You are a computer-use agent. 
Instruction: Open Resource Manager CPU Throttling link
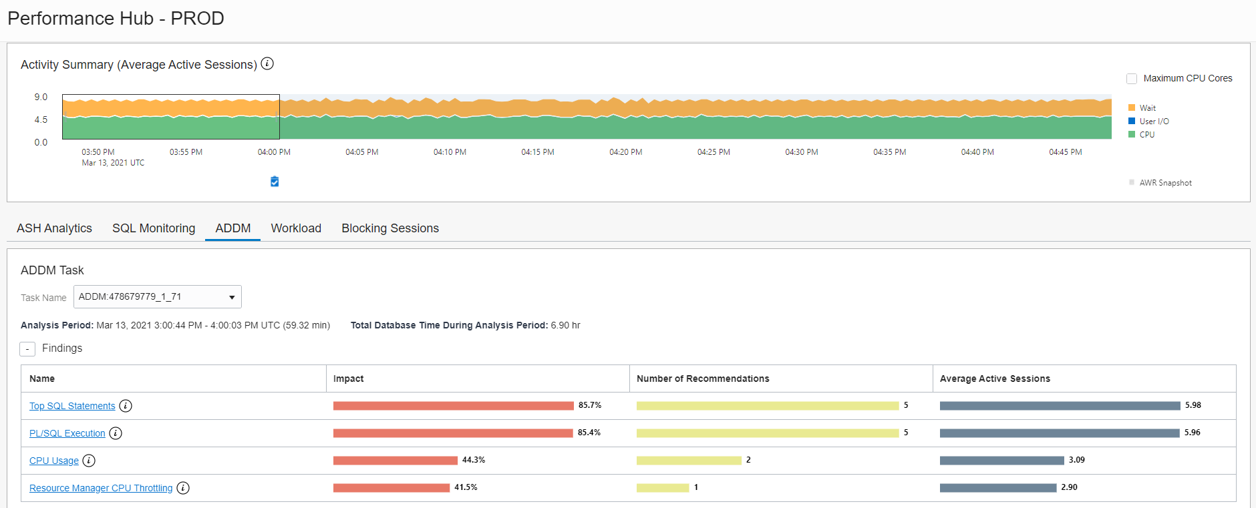(101, 488)
